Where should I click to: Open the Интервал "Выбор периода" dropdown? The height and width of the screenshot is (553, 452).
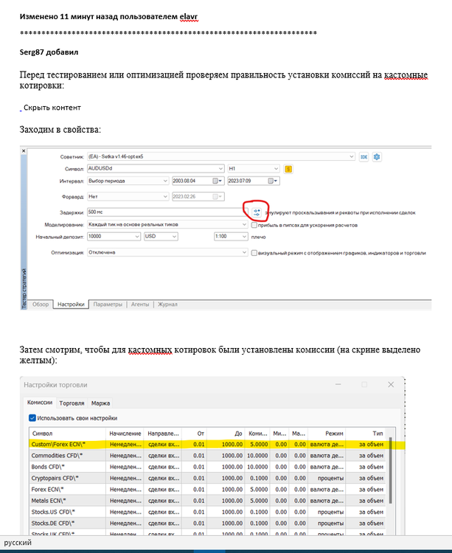click(165, 181)
